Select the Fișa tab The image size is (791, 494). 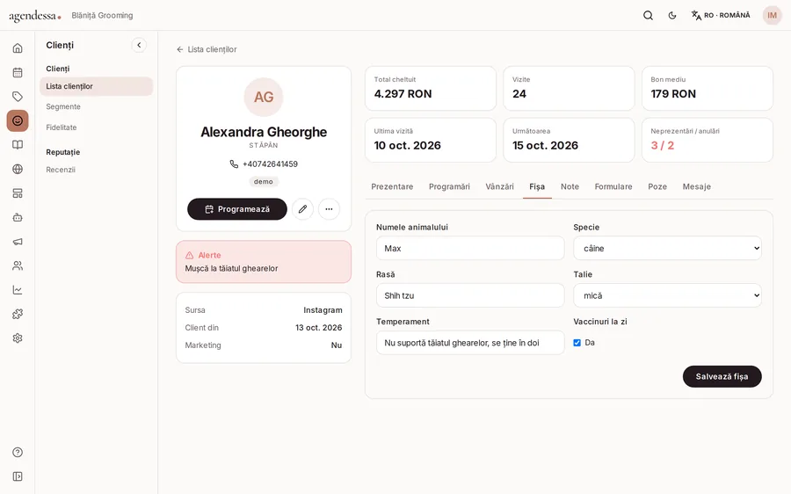[537, 186]
